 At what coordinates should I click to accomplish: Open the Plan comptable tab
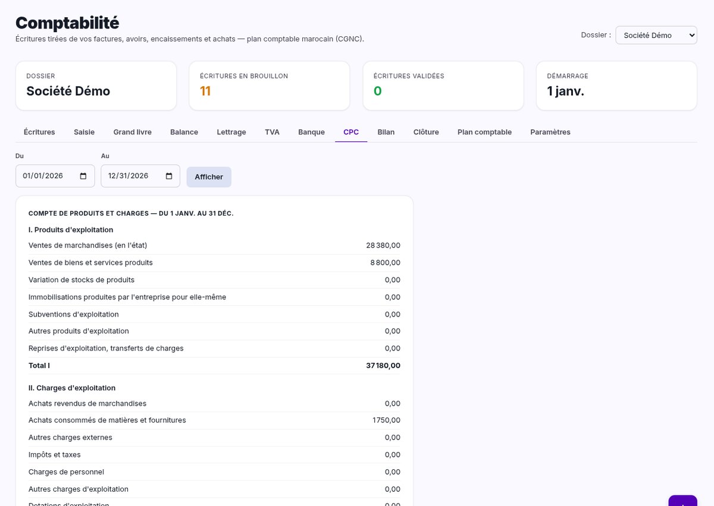(x=485, y=132)
